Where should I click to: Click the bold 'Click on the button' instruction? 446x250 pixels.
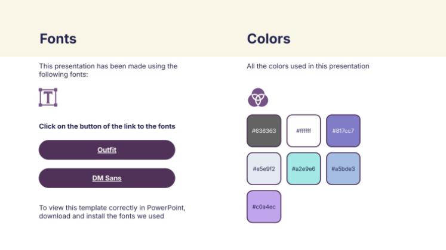pyautogui.click(x=107, y=126)
